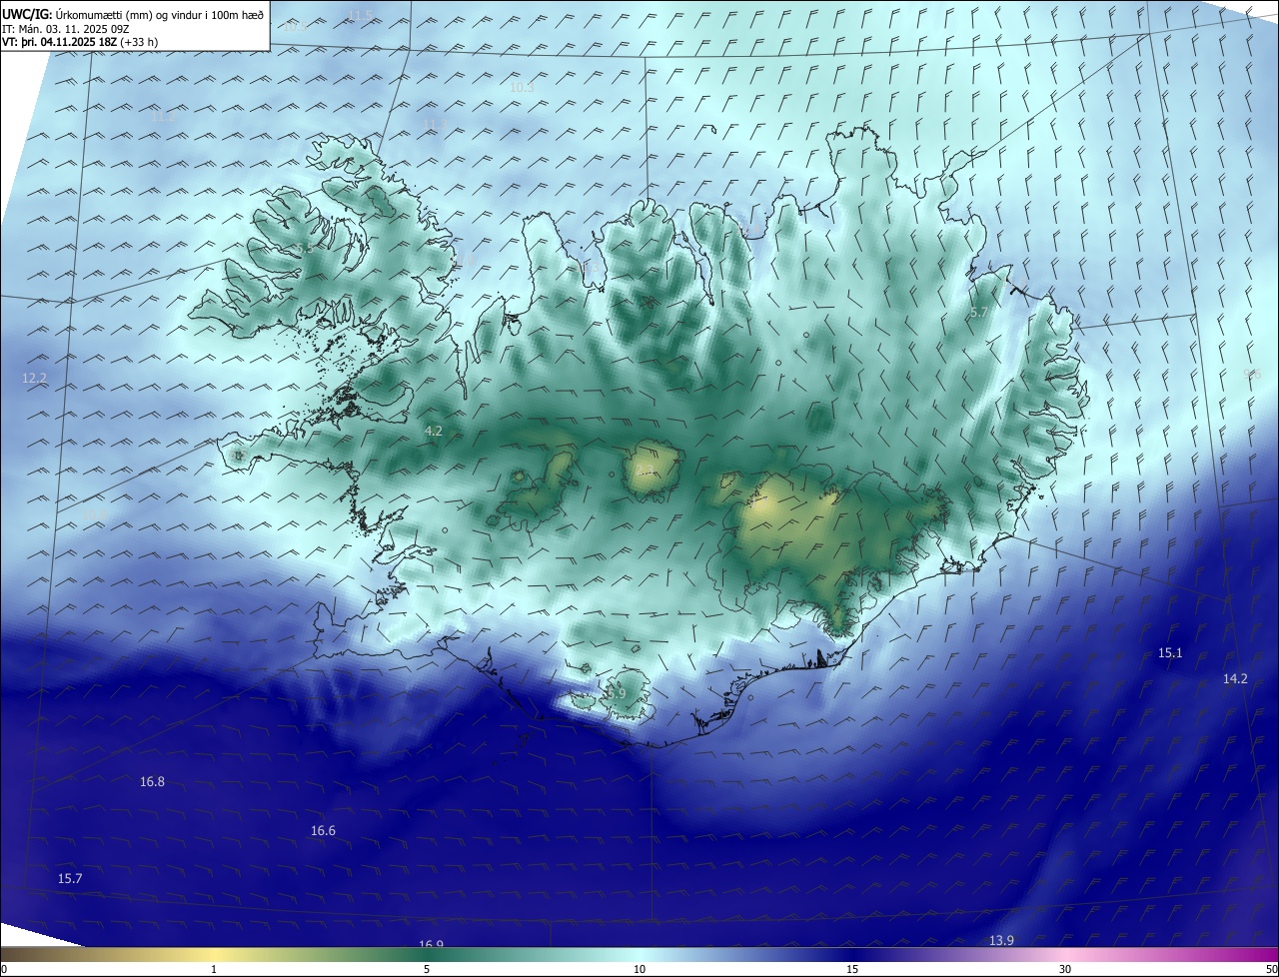Click the 15.1 value label on the map
This screenshot has height=977, width=1279.
pyautogui.click(x=1170, y=653)
